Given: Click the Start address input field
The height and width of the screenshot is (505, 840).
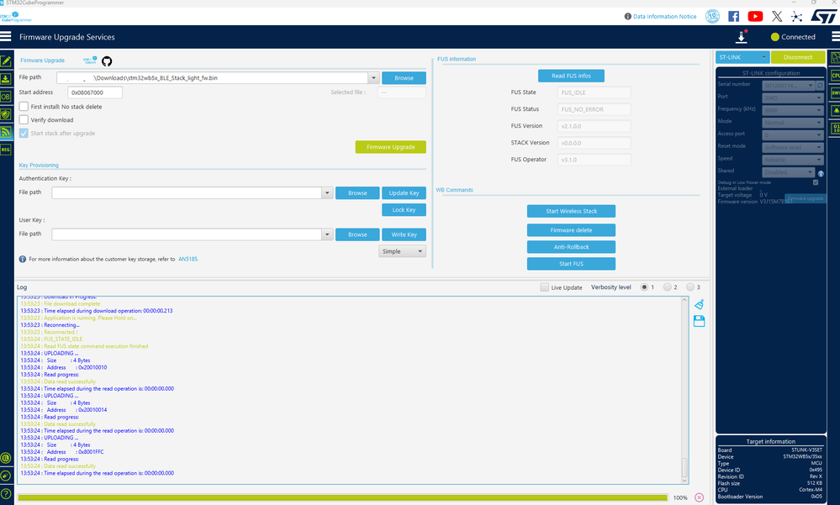Looking at the screenshot, I should [95, 92].
